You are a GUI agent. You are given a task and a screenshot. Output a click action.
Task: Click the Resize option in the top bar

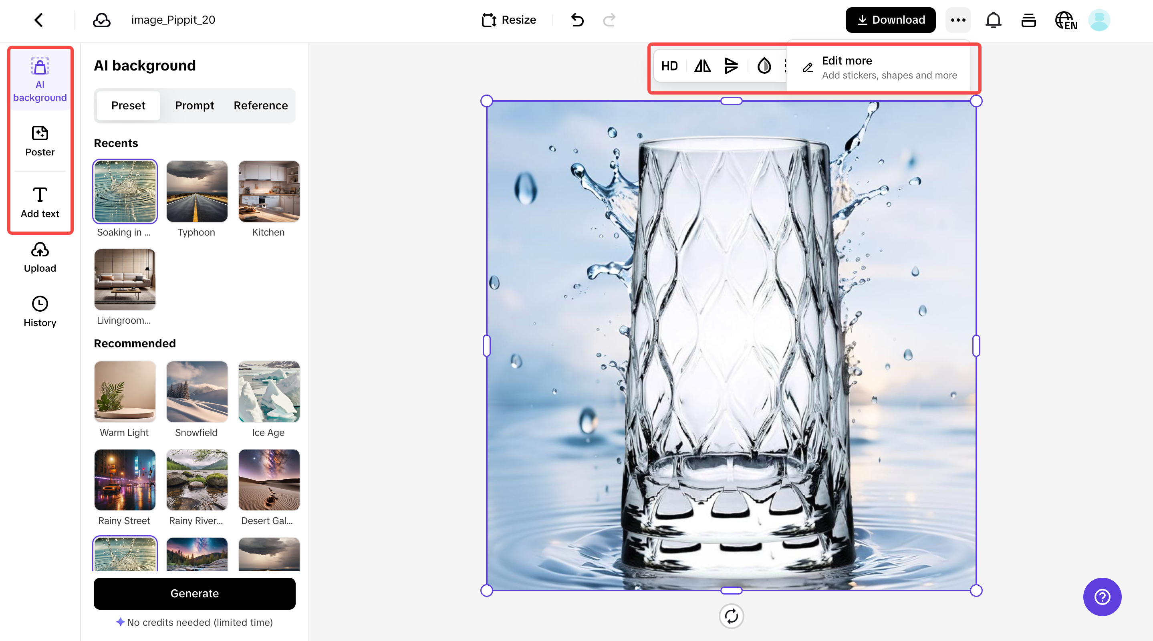pos(508,20)
